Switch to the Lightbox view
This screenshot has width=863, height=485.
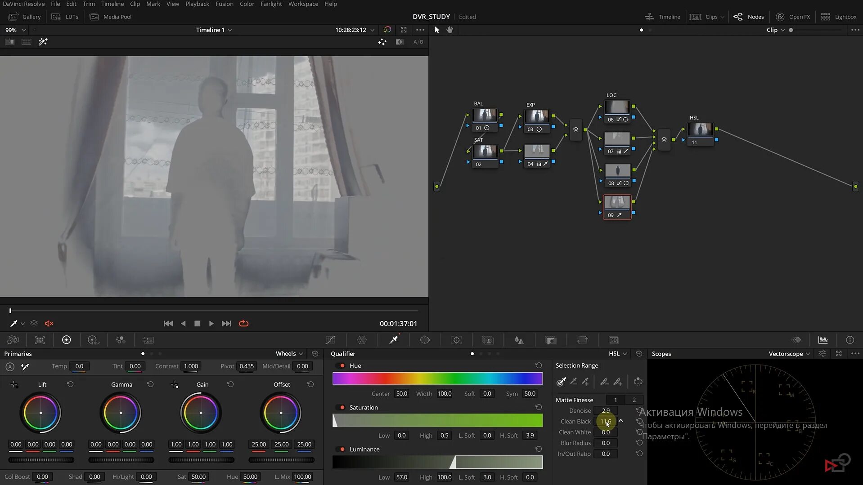click(x=840, y=17)
